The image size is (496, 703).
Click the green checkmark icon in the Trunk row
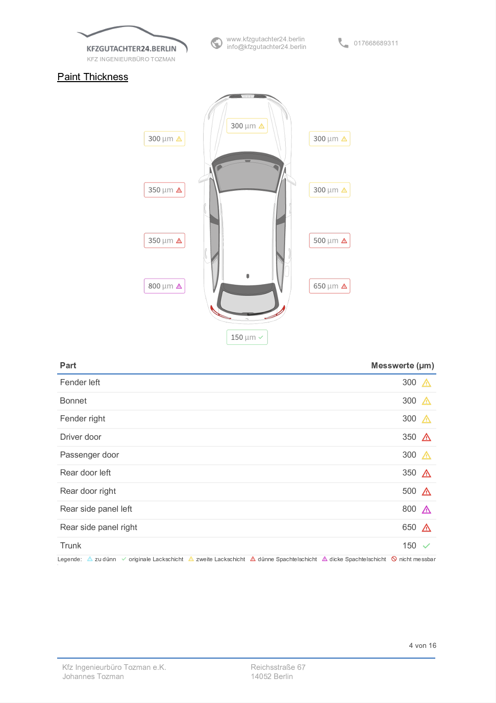click(427, 546)
